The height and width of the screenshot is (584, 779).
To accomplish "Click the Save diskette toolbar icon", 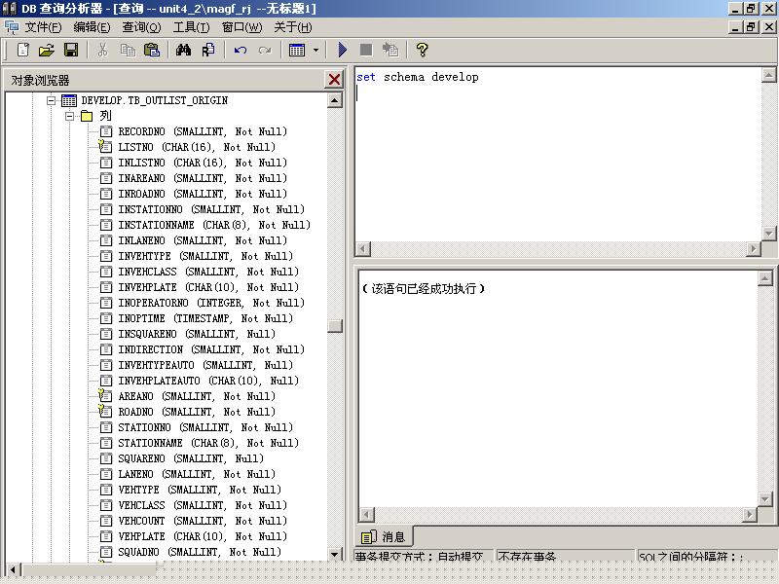I will (71, 50).
